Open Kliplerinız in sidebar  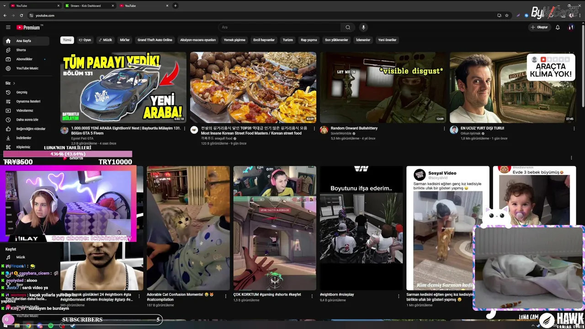pyautogui.click(x=27, y=147)
